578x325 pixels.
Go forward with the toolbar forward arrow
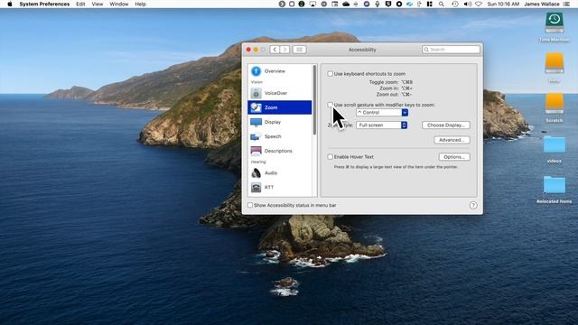(x=284, y=50)
